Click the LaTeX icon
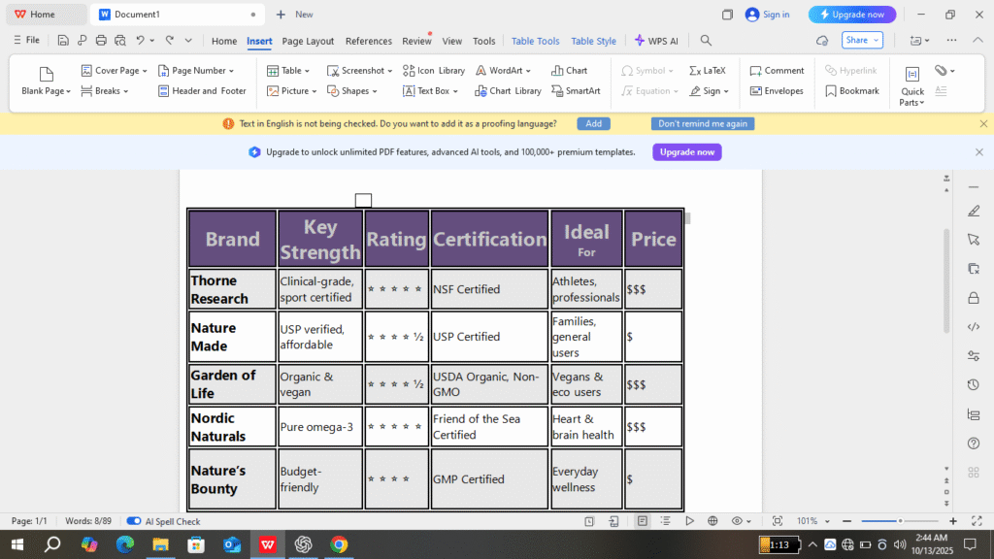 coord(695,71)
